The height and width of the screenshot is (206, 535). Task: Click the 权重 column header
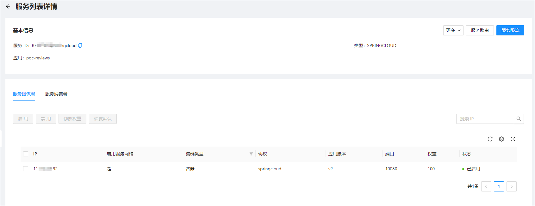pos(432,154)
